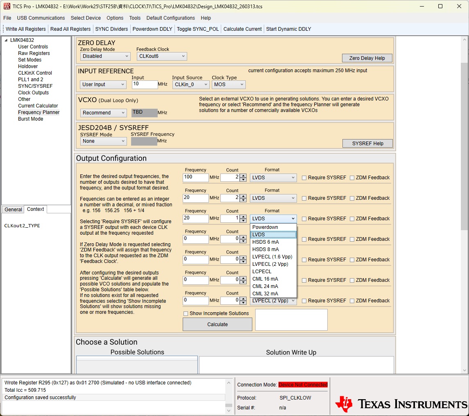Image resolution: width=469 pixels, height=416 pixels.
Task: Check ZDM Feedback on third output row
Action: pyautogui.click(x=352, y=219)
